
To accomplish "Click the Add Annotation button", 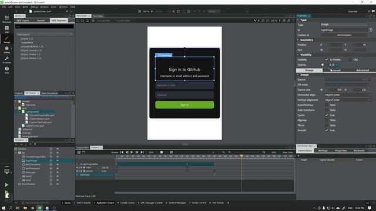I will click(344, 35).
